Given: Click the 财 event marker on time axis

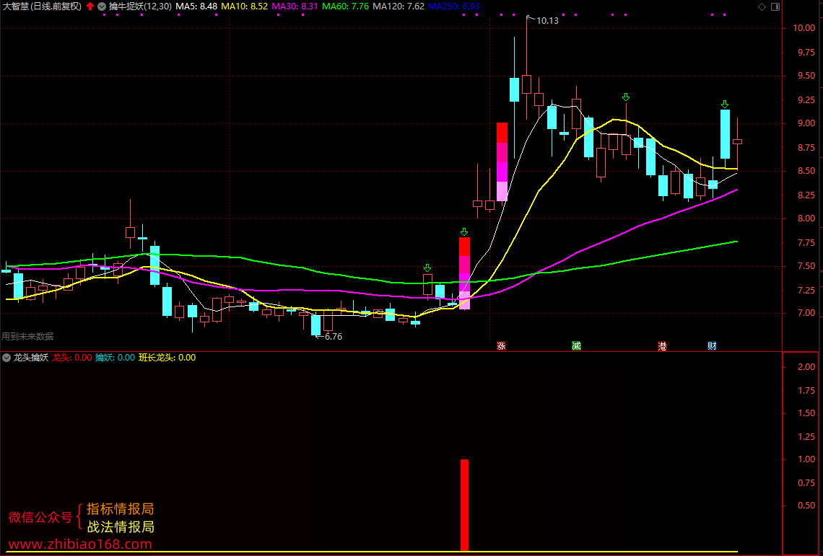Looking at the screenshot, I should 713,346.
